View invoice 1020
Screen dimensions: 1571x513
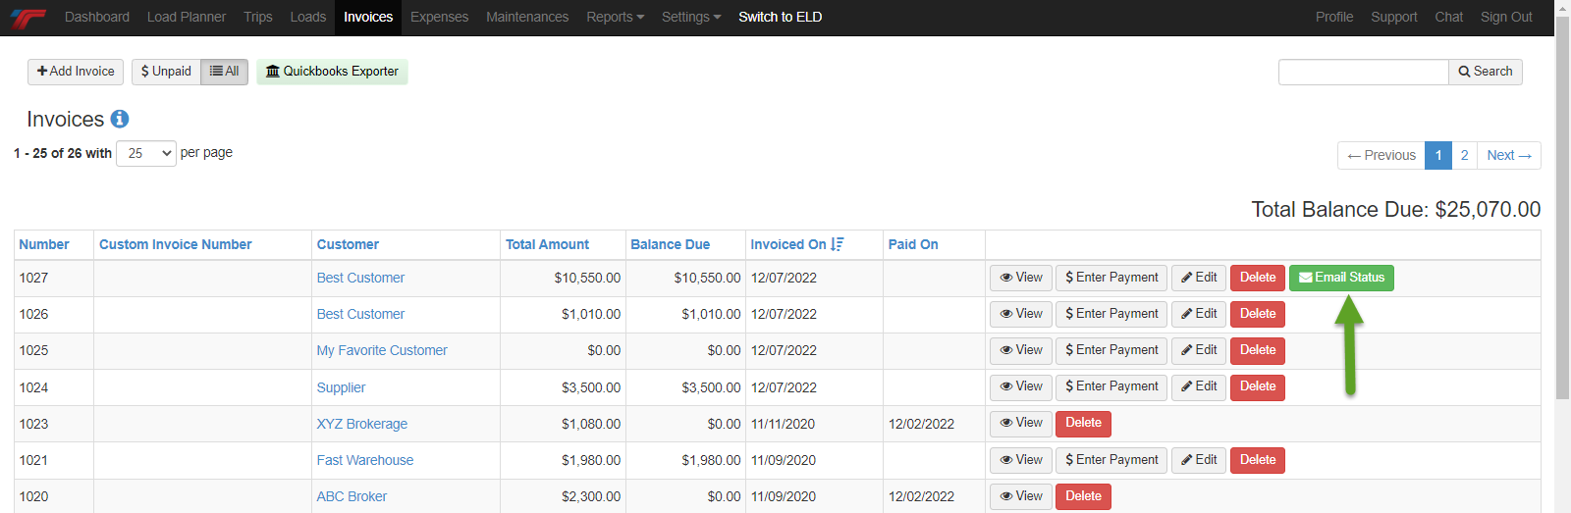pyautogui.click(x=1021, y=496)
